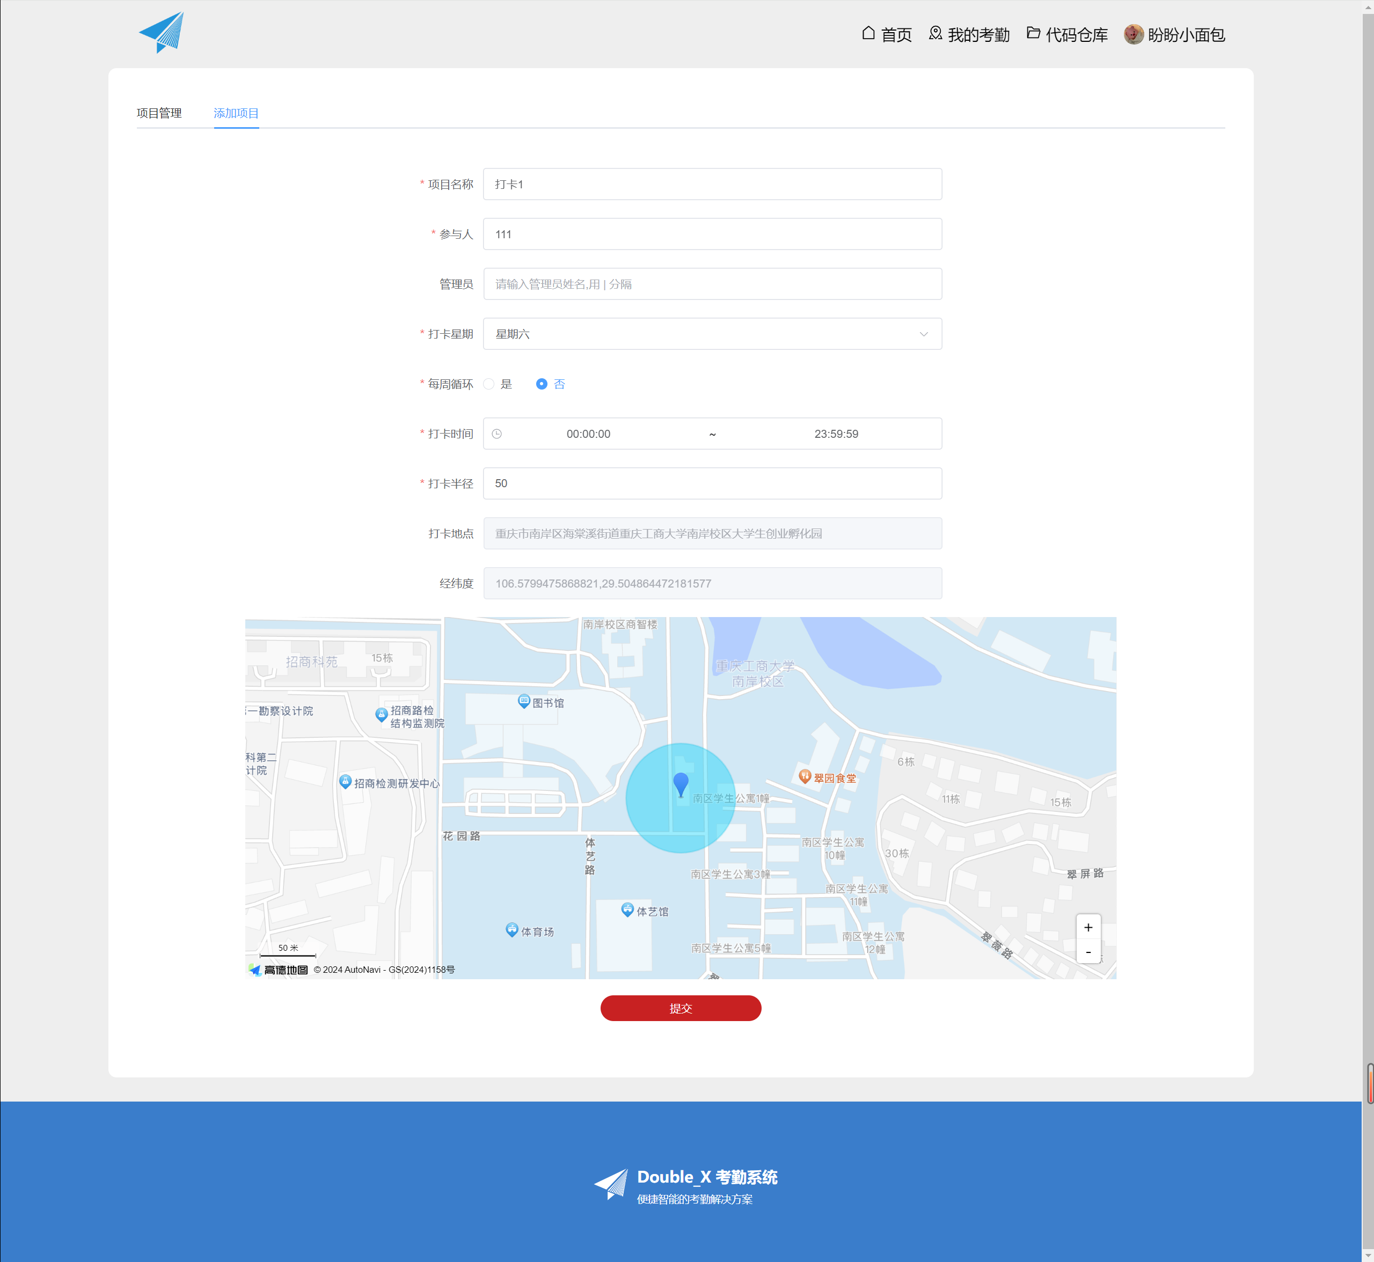Viewport: 1374px width, 1262px height.
Task: Click 翠屏路 road label on map
Action: (1085, 874)
